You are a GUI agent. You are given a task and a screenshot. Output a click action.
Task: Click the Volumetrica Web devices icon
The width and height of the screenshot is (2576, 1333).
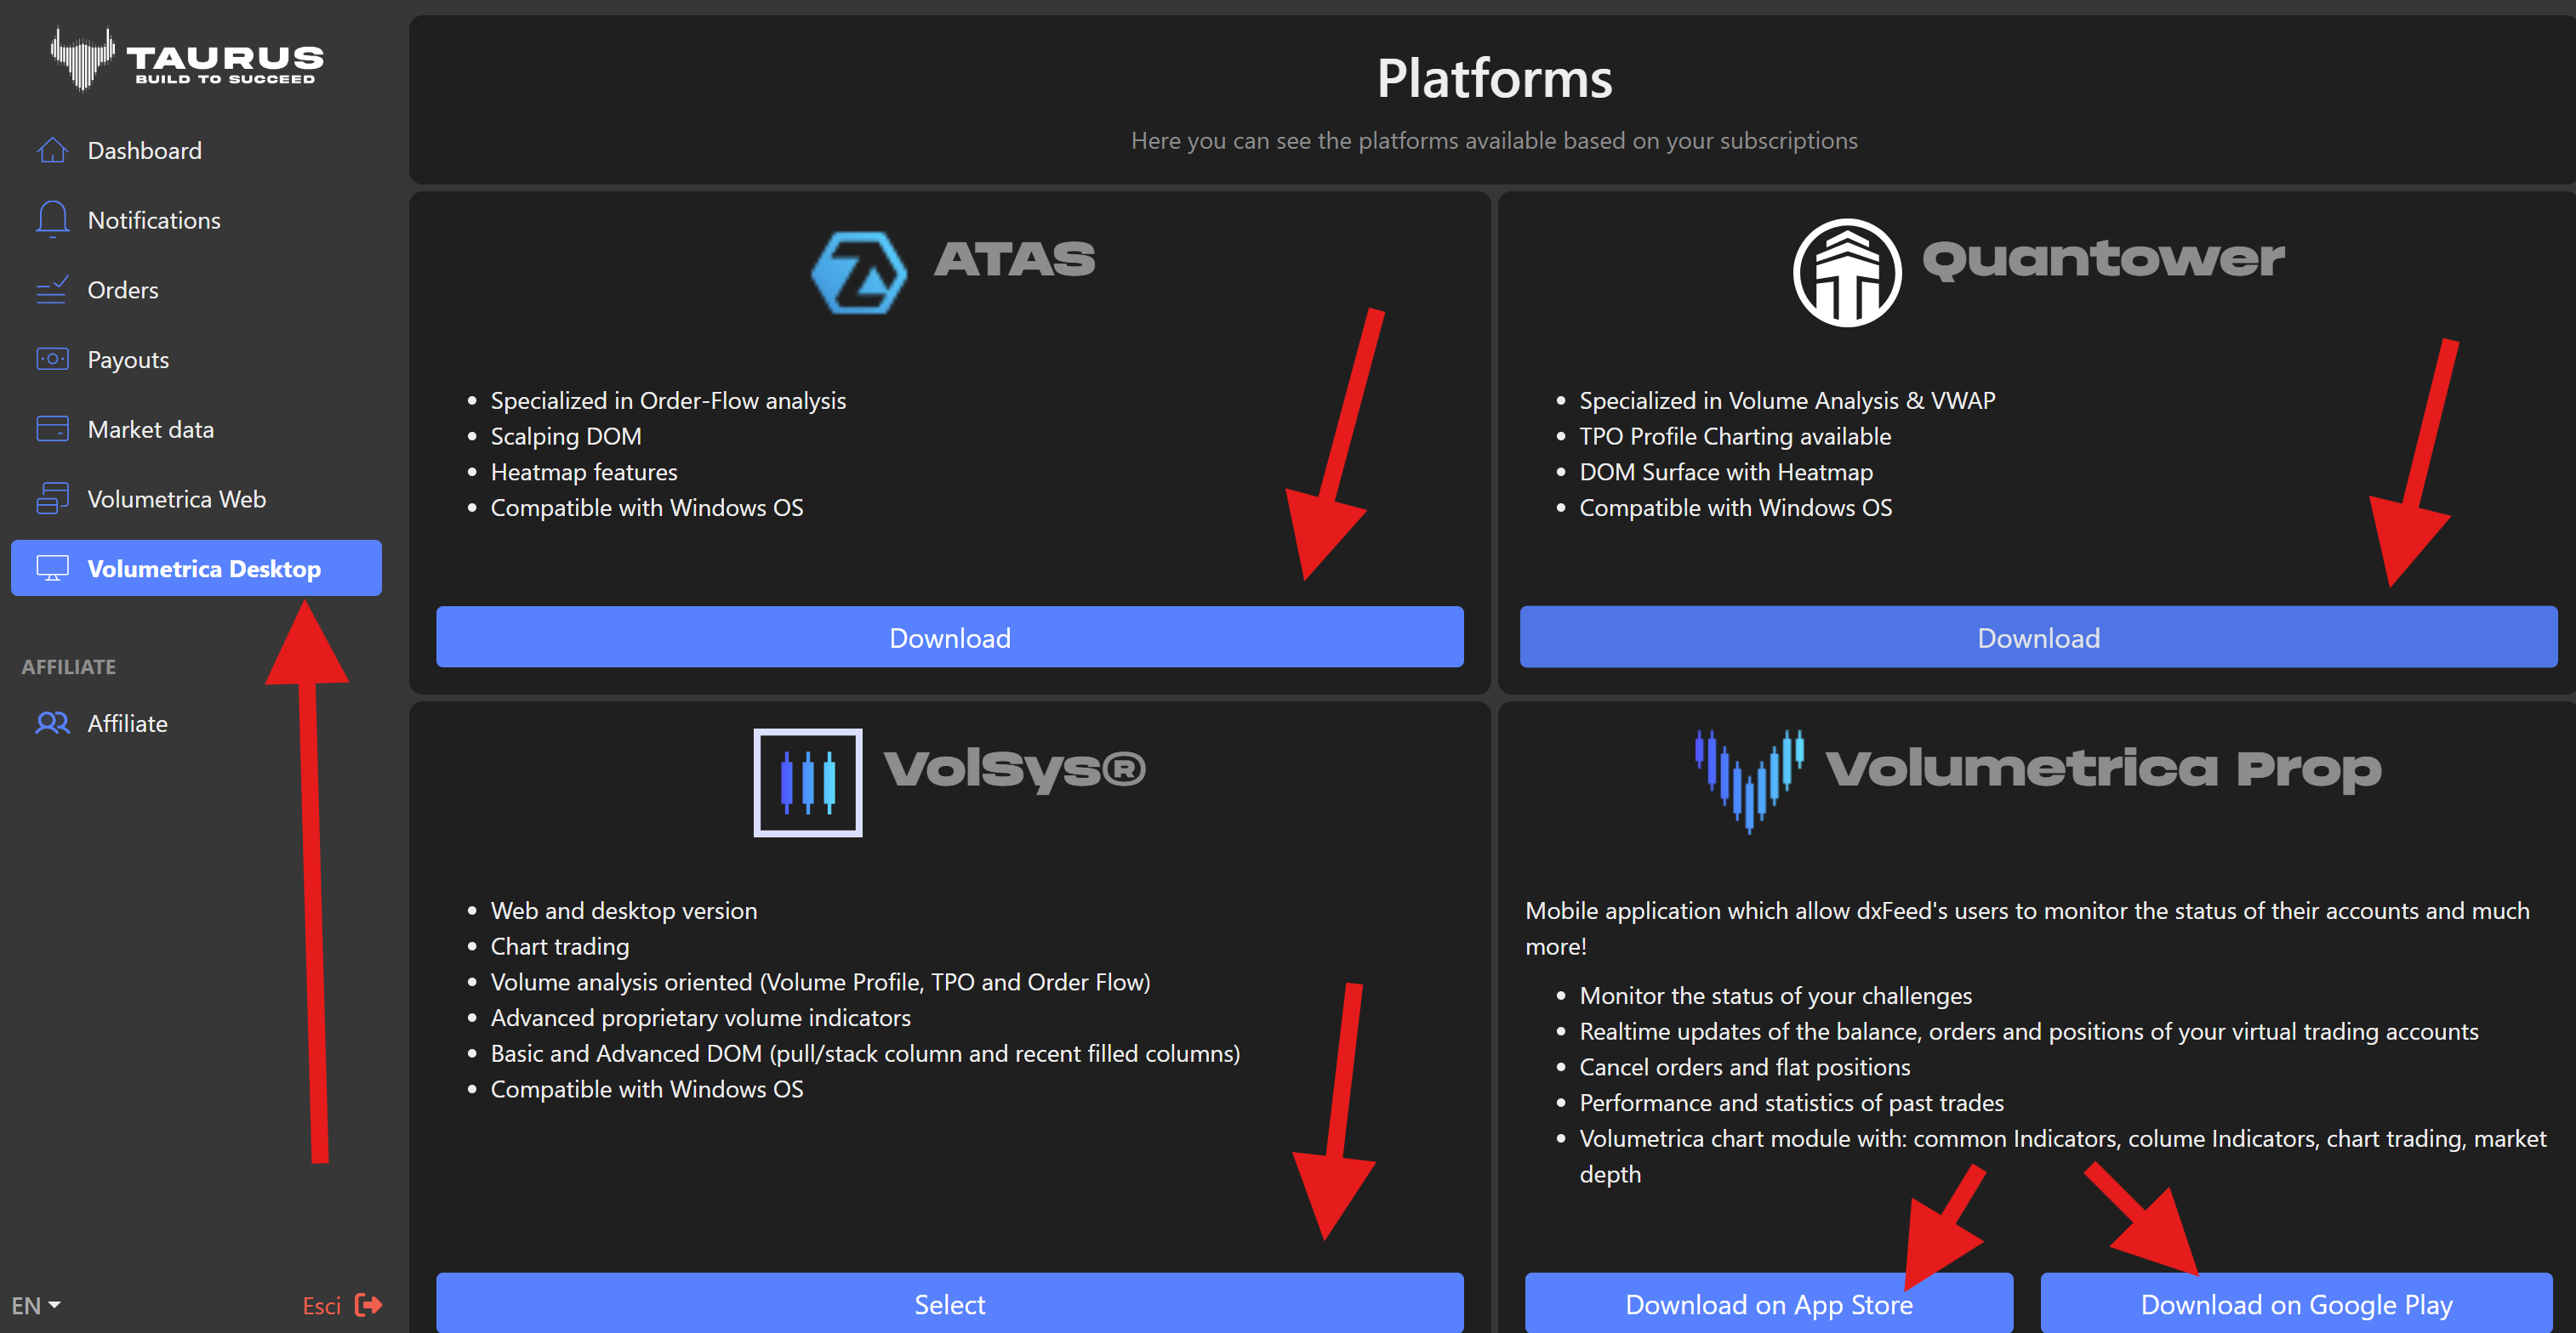tap(52, 497)
